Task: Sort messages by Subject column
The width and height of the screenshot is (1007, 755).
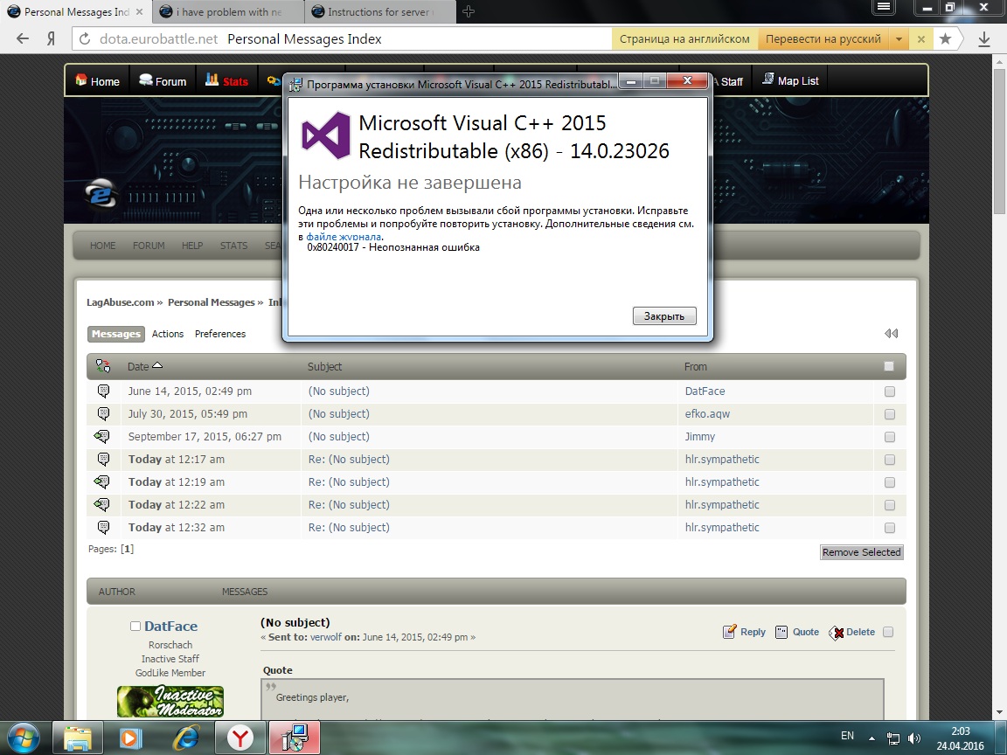Action: click(324, 367)
